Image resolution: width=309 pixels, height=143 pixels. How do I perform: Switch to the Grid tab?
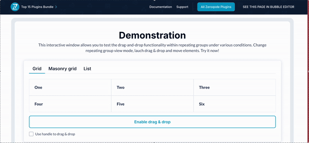[x=37, y=69]
